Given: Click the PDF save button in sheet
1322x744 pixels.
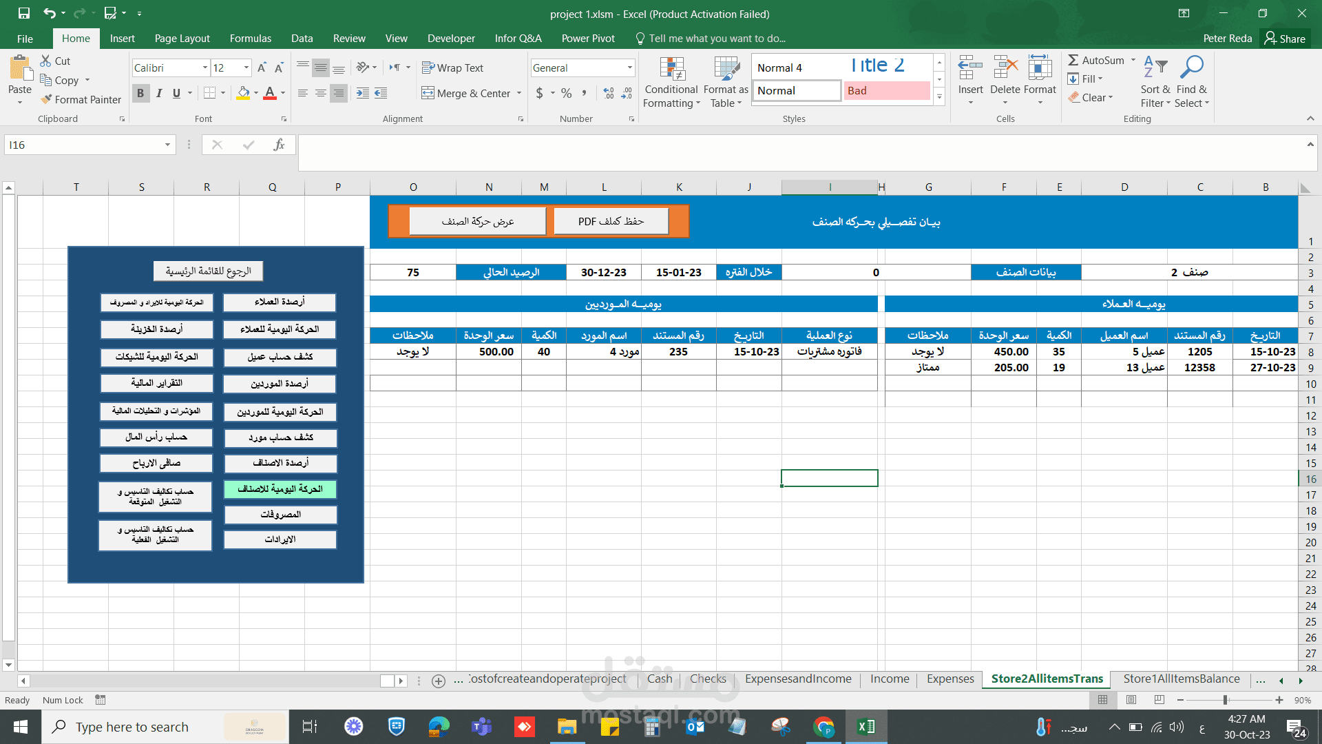Looking at the screenshot, I should (611, 221).
